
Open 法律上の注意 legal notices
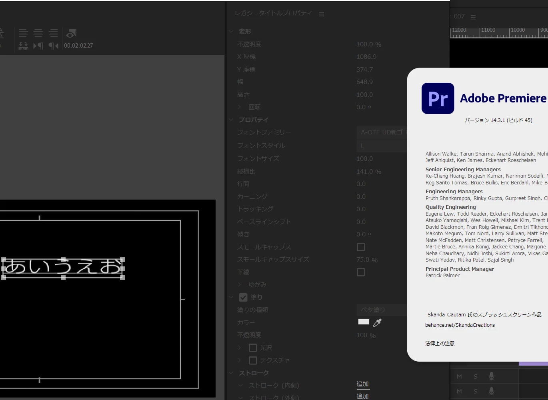[440, 344]
